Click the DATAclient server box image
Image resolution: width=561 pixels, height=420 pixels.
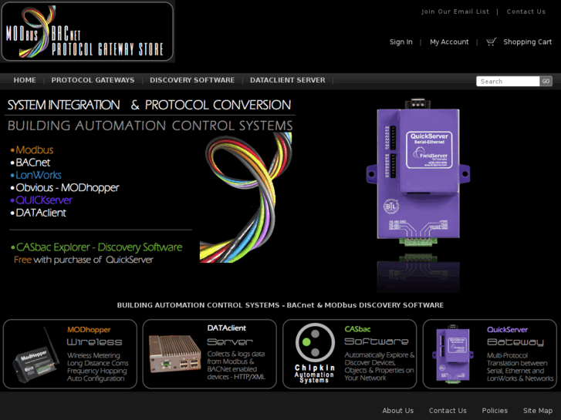174,354
